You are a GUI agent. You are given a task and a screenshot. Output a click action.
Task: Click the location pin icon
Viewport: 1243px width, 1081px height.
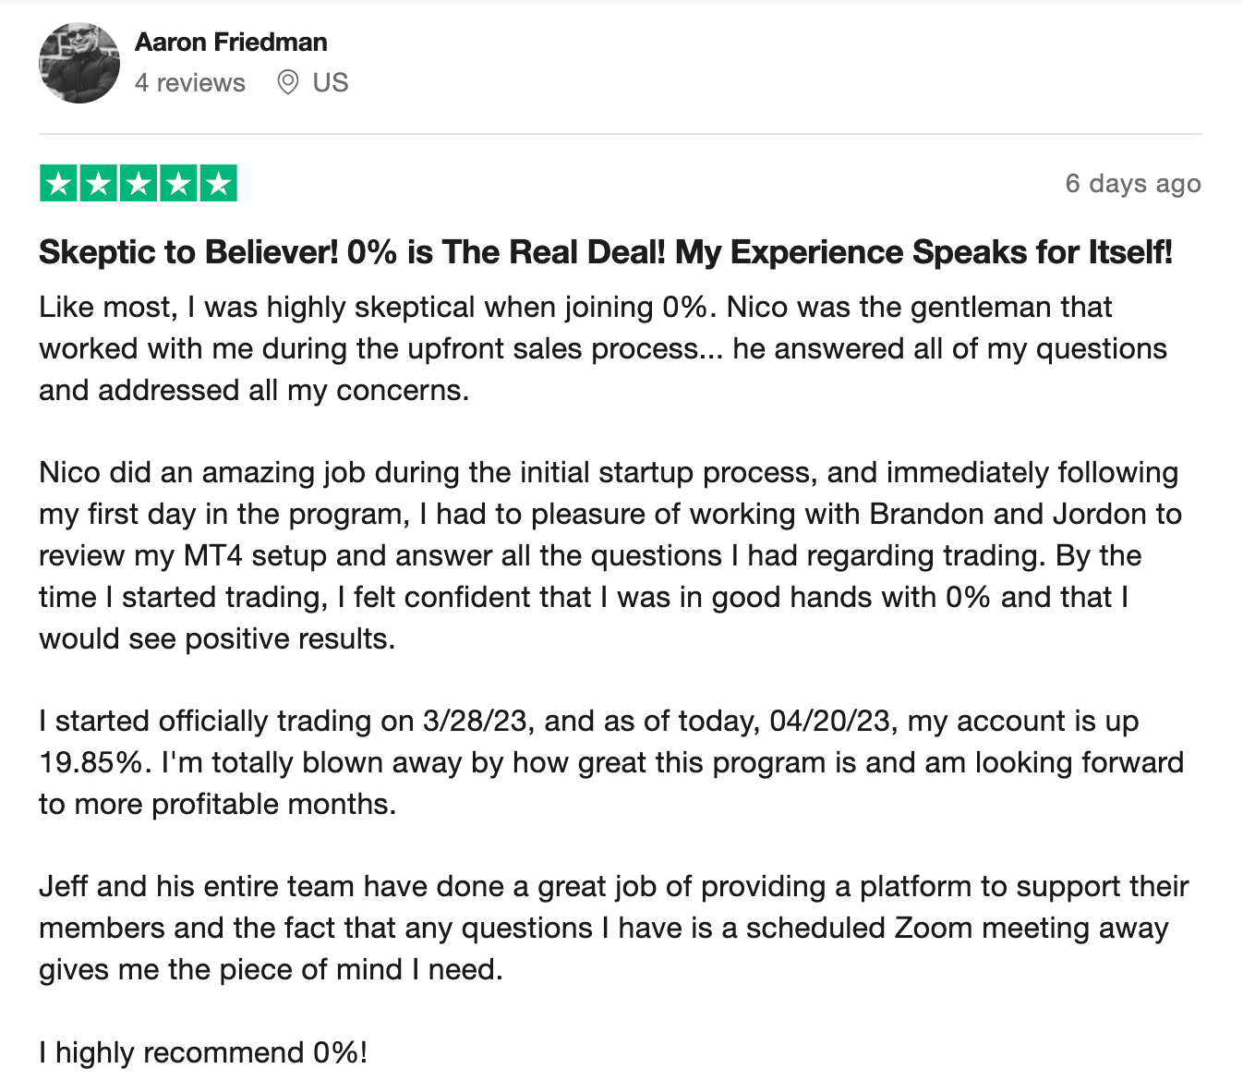(x=288, y=82)
